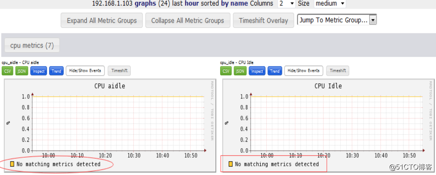Click 'cpu_idle - CPU Idle' label

[237, 63]
